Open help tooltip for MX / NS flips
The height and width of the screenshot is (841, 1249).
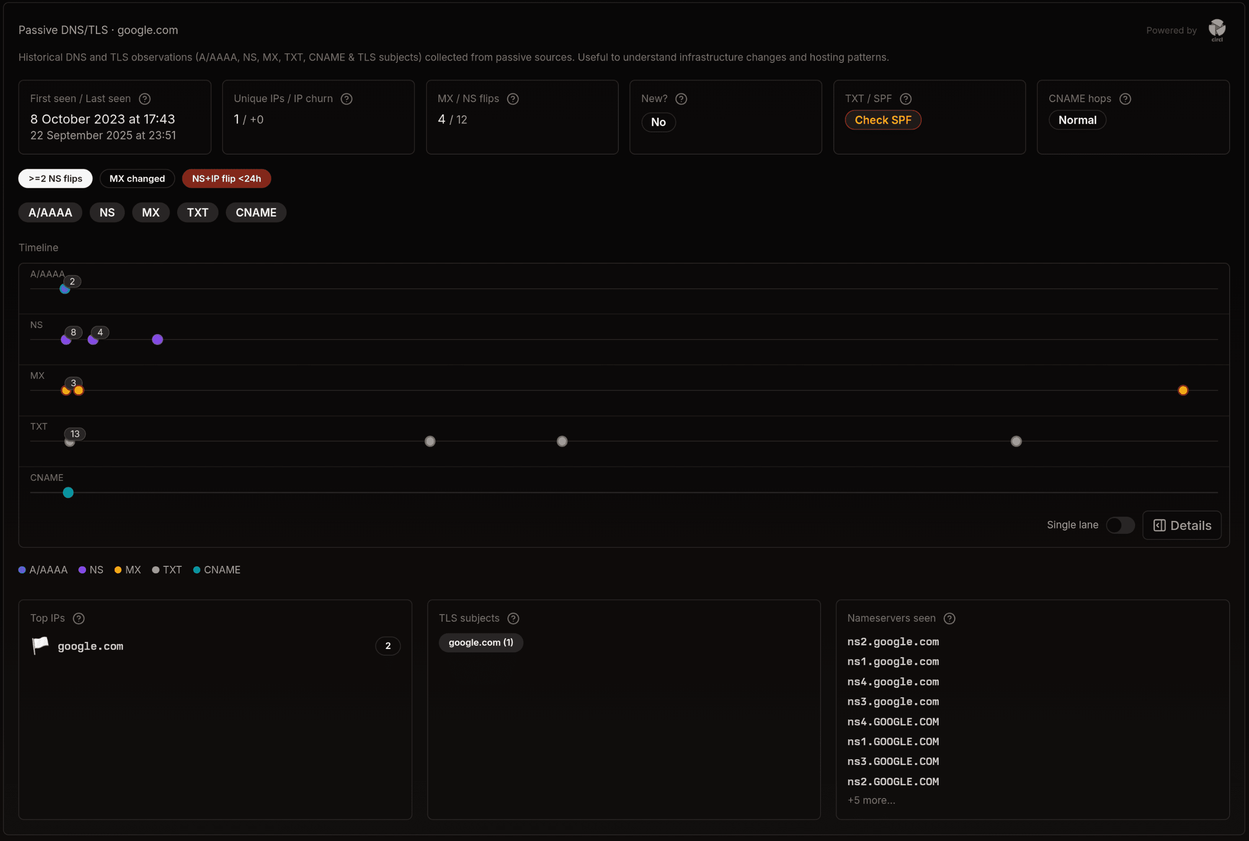(513, 99)
